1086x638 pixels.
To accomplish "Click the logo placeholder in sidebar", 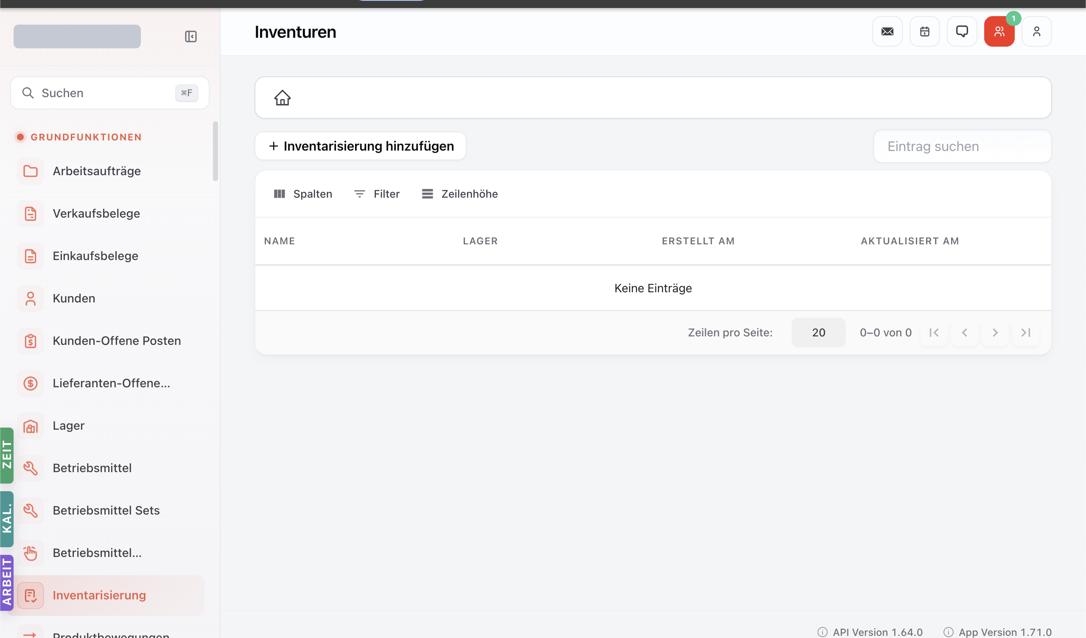I will (77, 36).
